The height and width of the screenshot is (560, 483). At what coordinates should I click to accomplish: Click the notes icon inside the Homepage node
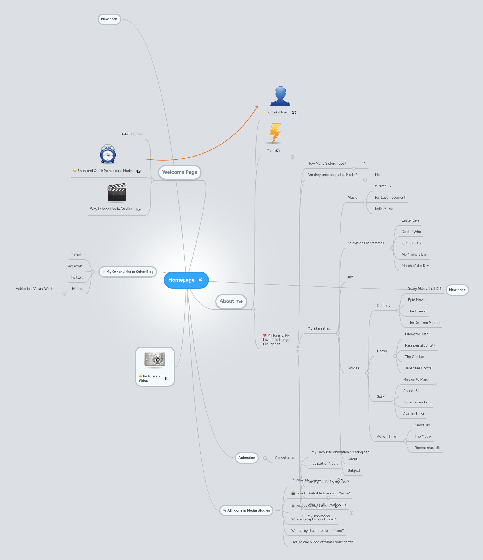point(201,280)
